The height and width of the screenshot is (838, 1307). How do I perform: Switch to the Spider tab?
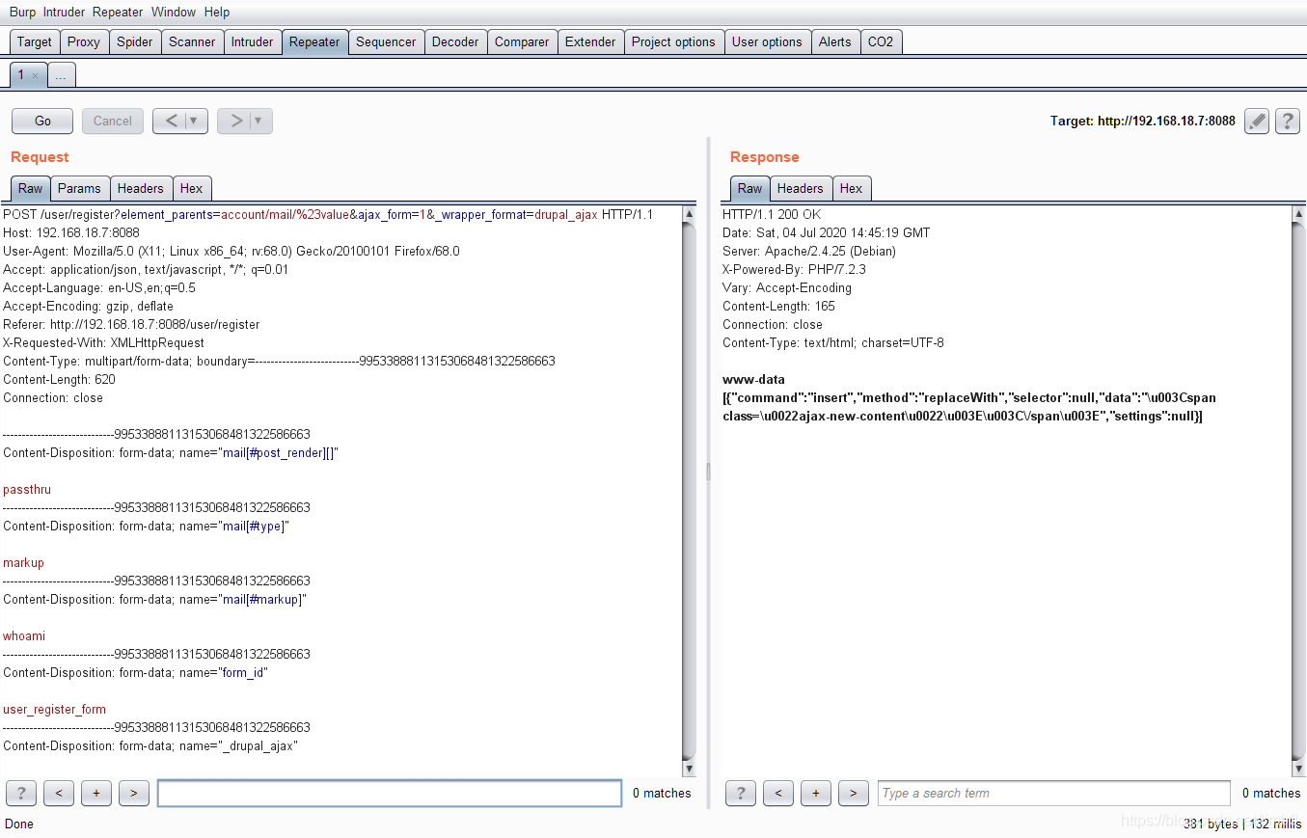click(135, 41)
